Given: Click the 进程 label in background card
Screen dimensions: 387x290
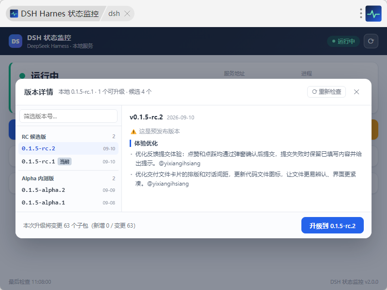Looking at the screenshot, I should [307, 73].
